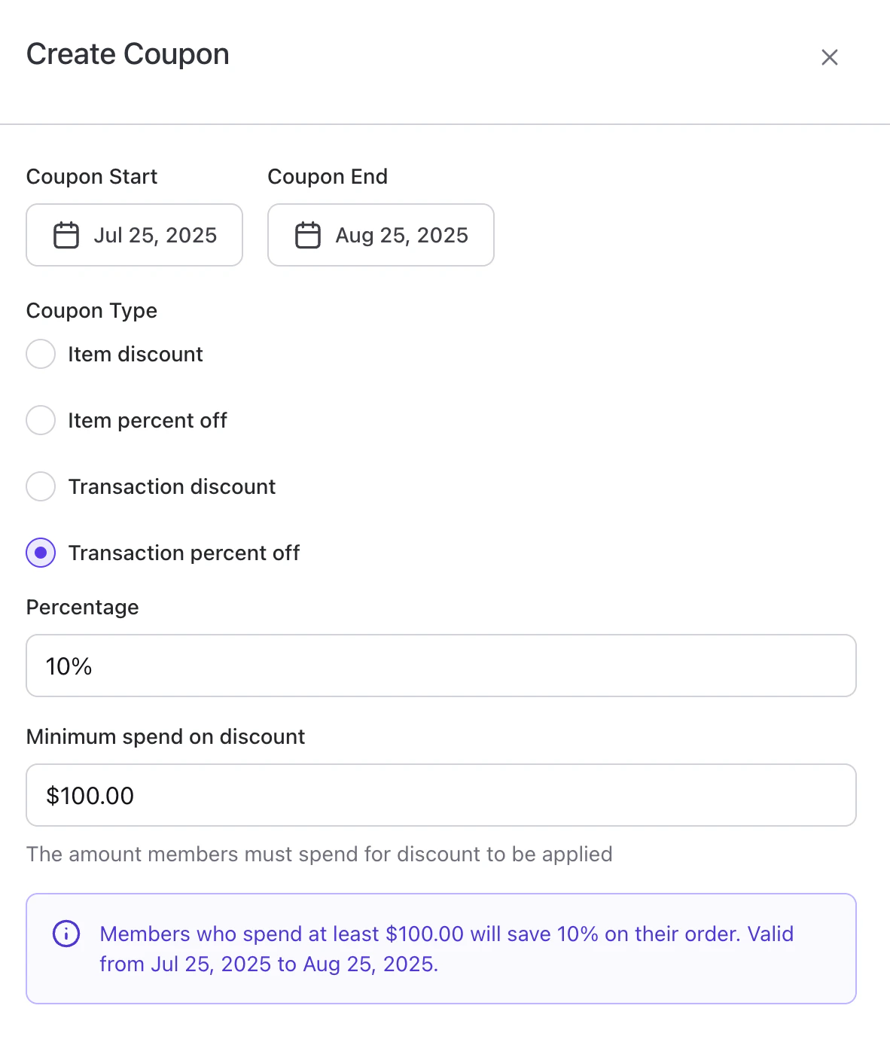The image size is (890, 1045).
Task: Click the "Item percent off" label text
Action: click(148, 420)
